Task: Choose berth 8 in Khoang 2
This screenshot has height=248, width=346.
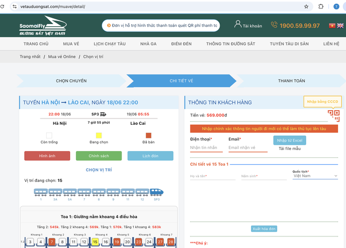Action: pos(62,242)
